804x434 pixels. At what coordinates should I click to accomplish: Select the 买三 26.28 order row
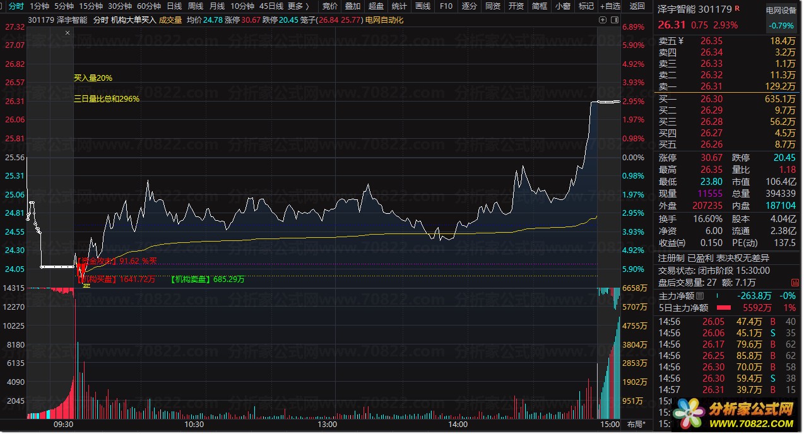point(727,122)
